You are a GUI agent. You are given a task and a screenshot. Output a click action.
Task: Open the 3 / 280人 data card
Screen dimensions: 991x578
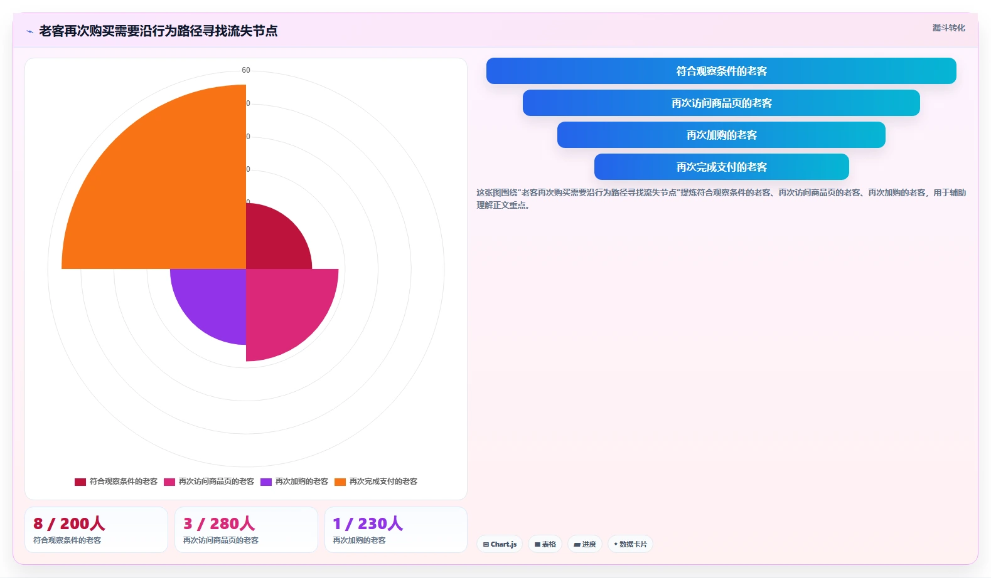246,530
